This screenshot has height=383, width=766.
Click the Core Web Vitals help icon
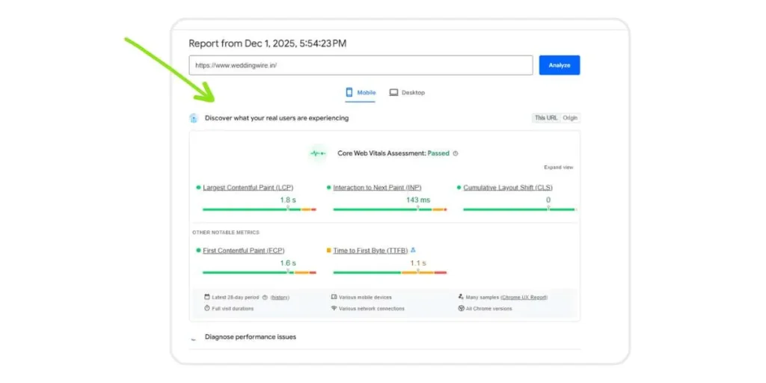456,153
